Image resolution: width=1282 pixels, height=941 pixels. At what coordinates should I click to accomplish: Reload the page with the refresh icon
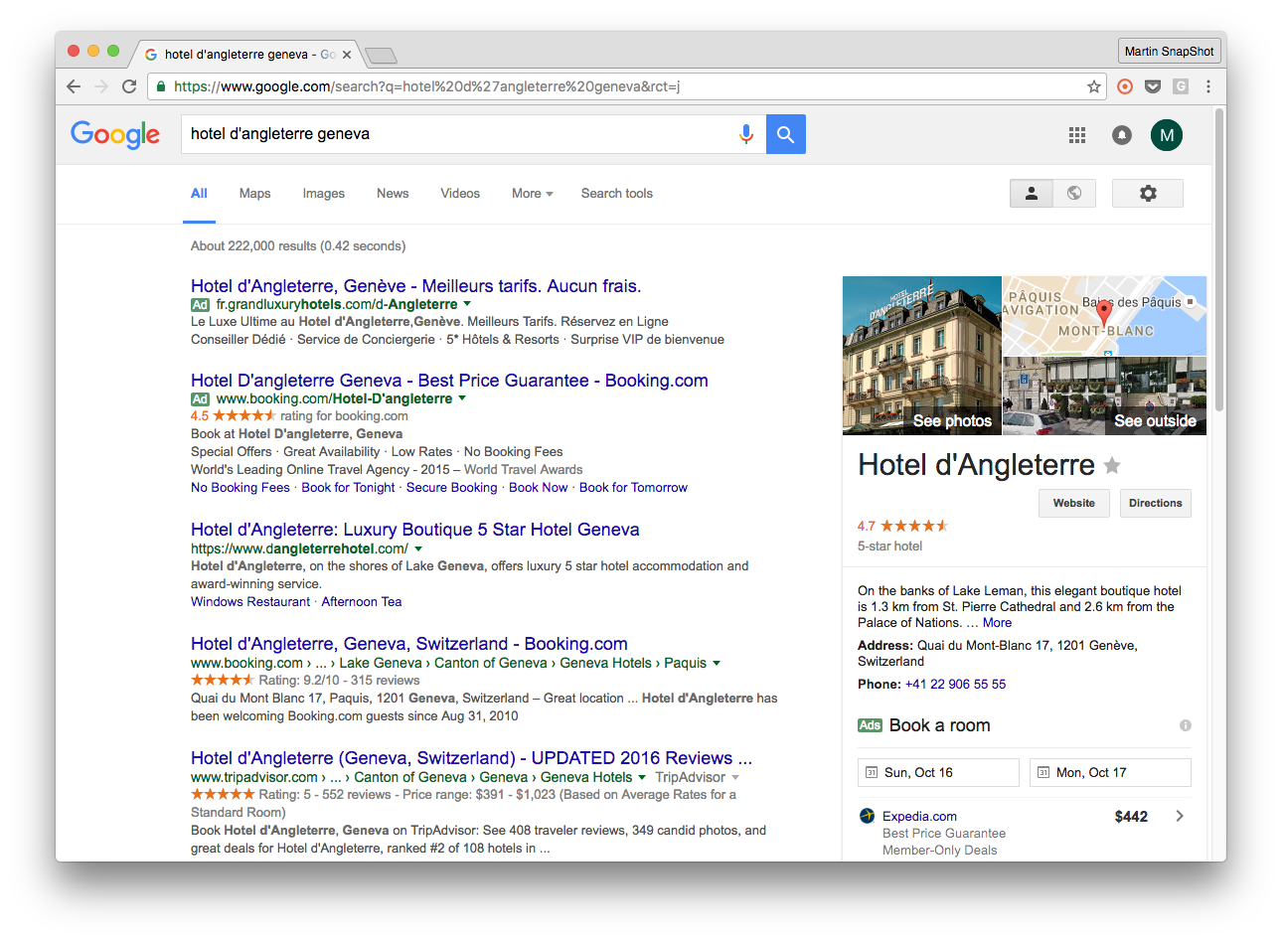pyautogui.click(x=129, y=86)
